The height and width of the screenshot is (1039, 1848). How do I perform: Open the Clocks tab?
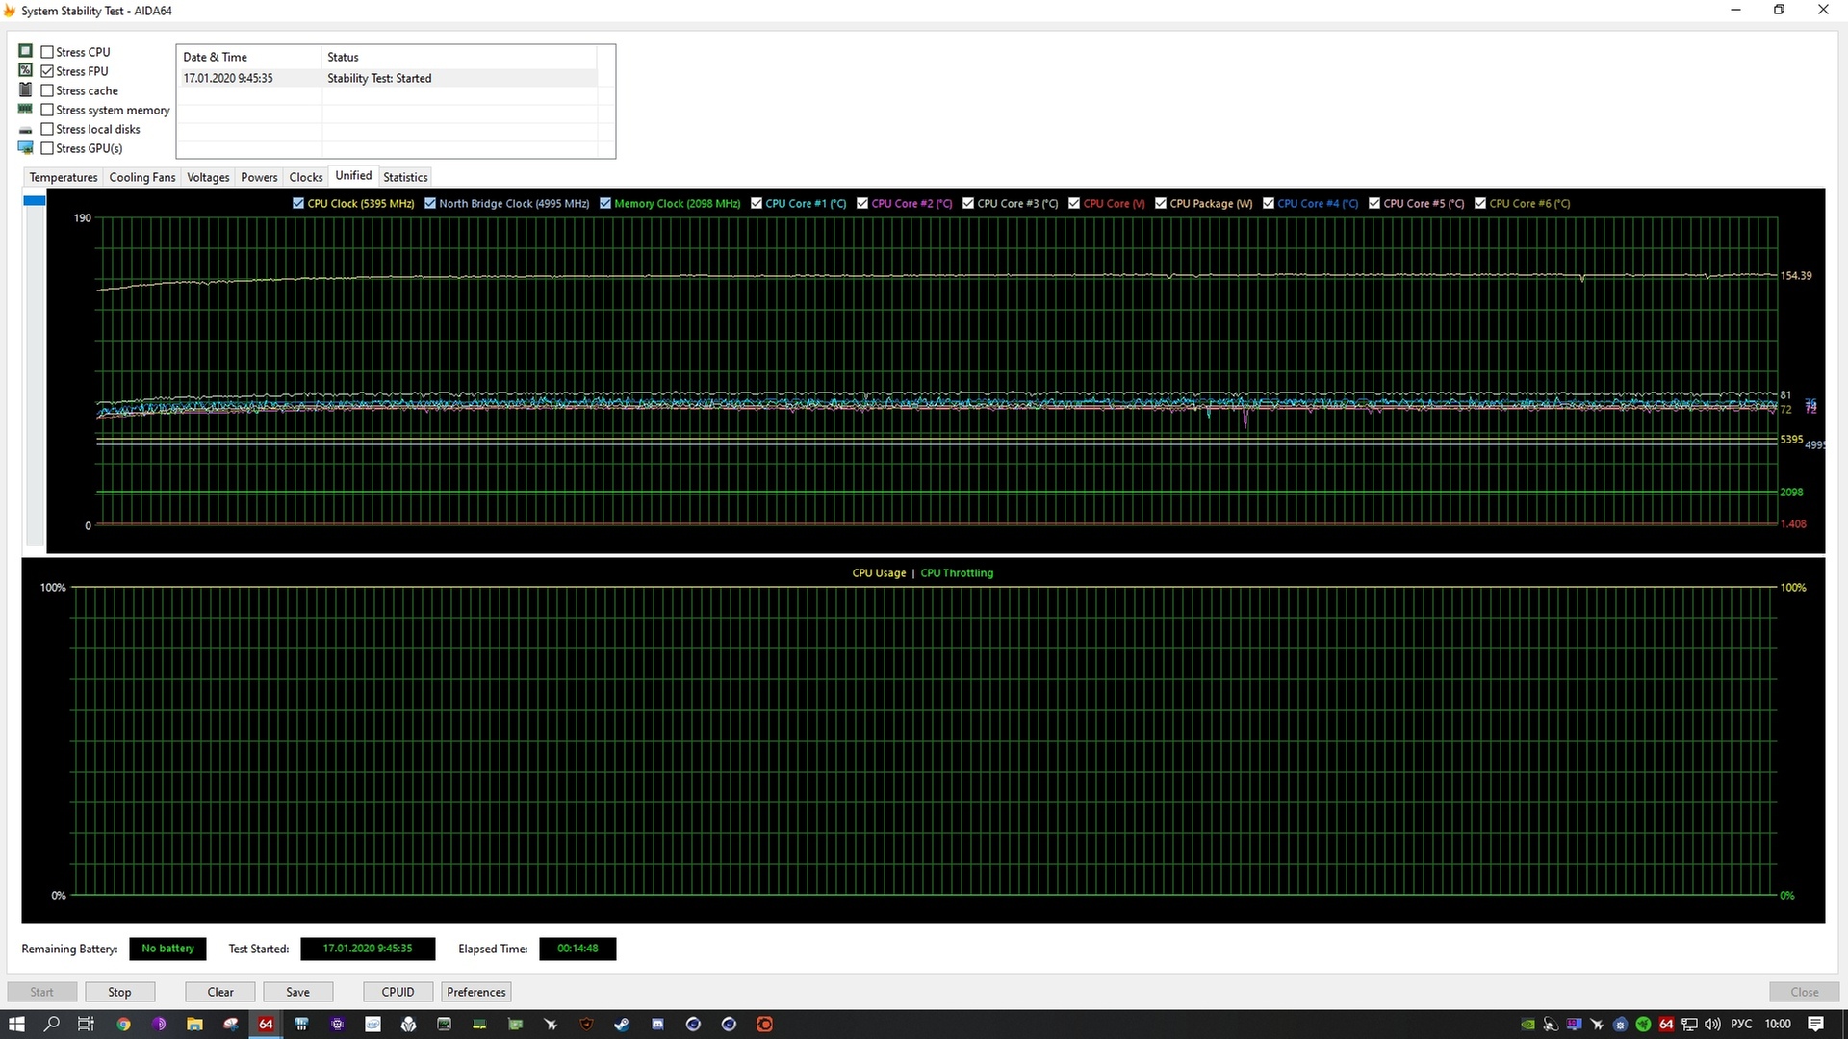[306, 177]
